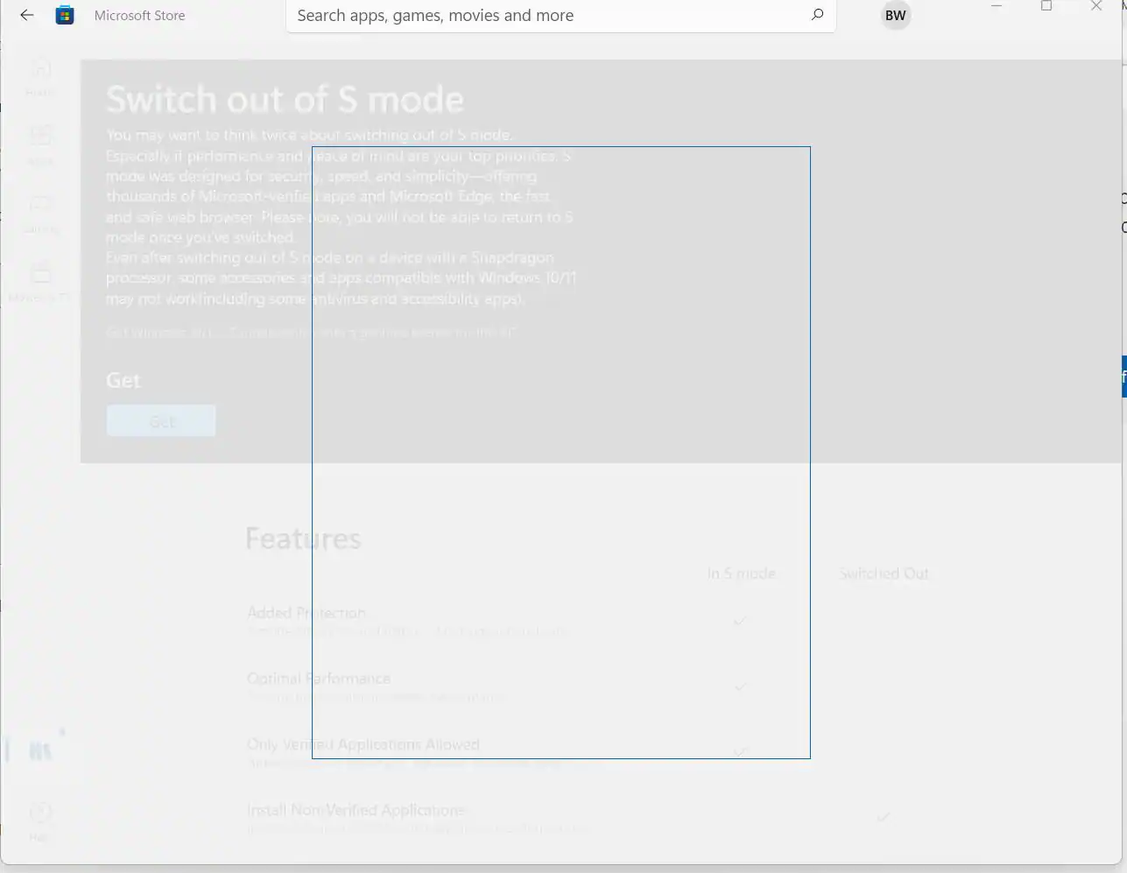Select the Switched Out column header
Screen dimensions: 1127x873
point(884,574)
